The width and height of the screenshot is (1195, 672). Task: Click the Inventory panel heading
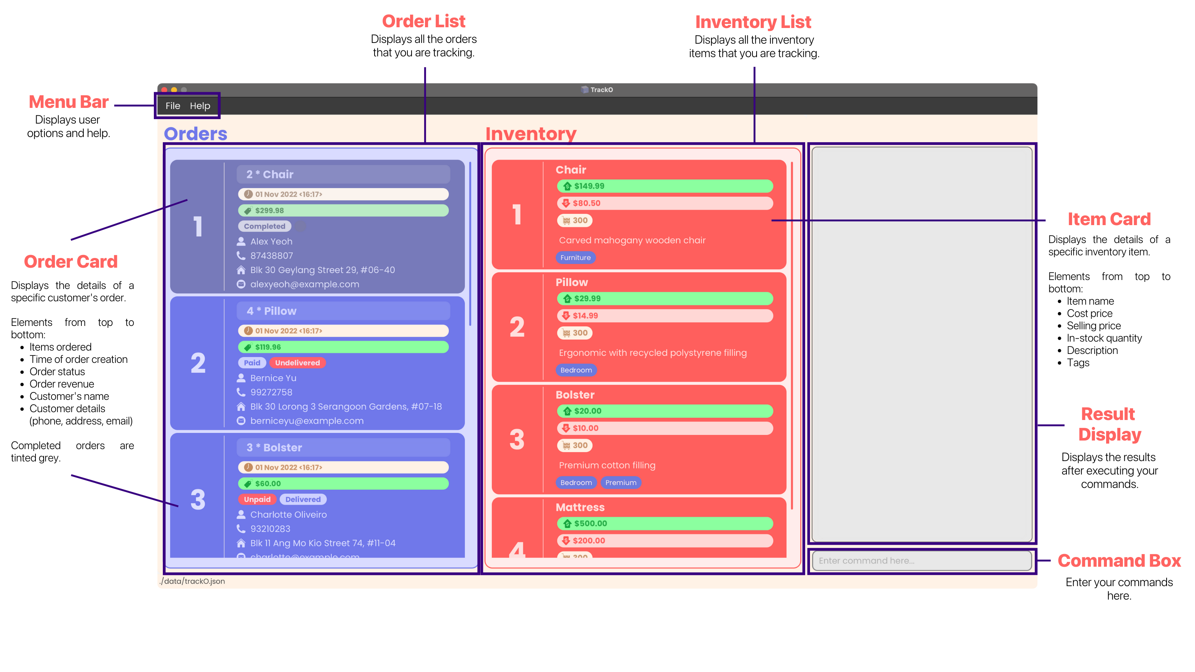coord(531,134)
